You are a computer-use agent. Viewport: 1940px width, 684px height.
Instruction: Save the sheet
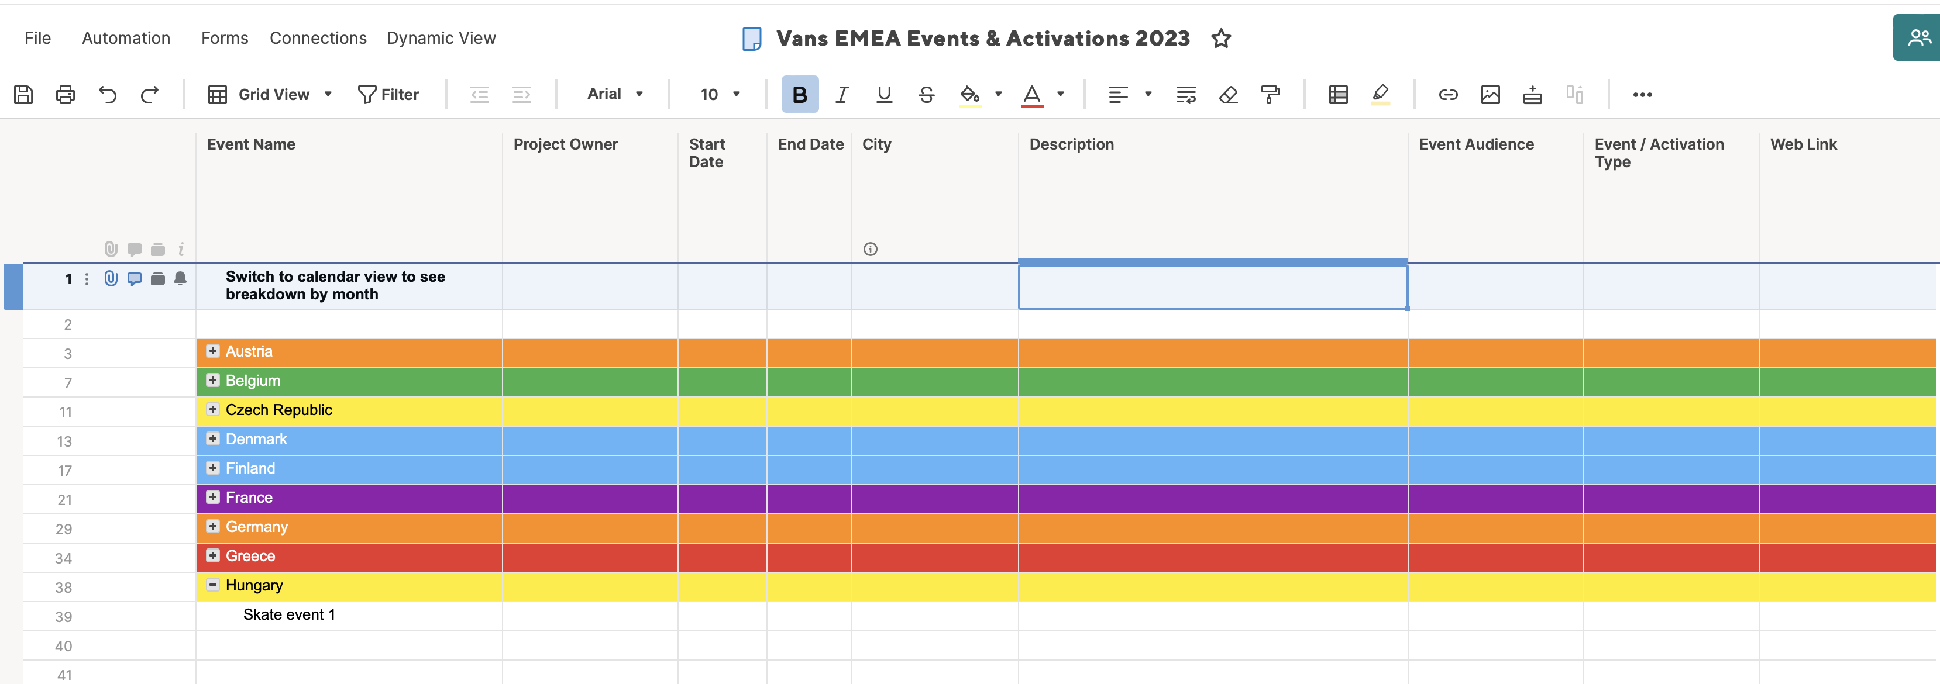(23, 94)
